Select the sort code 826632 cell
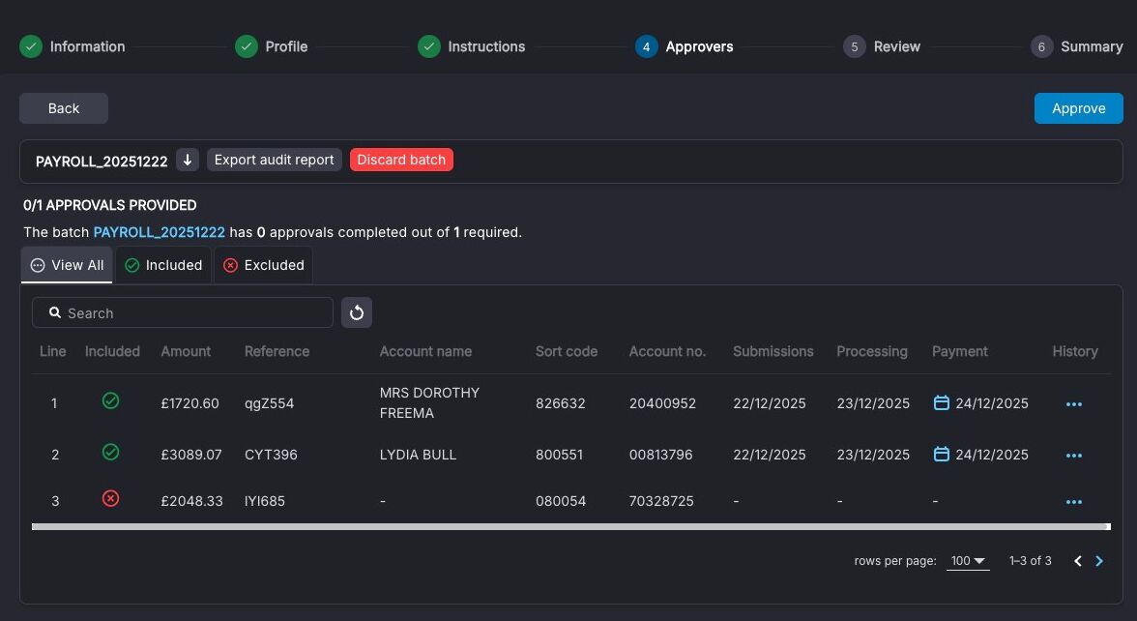 561,403
